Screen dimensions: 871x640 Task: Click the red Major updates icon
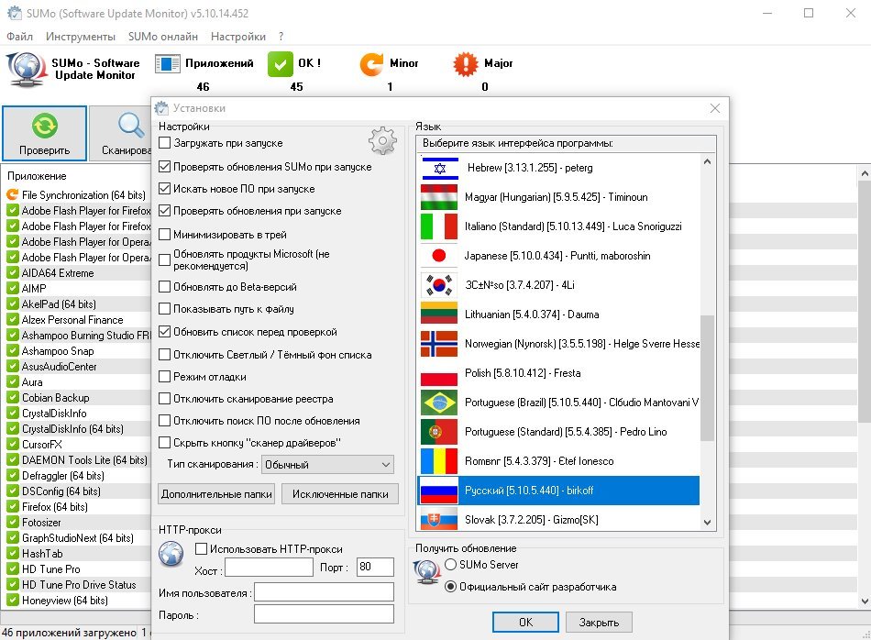[x=466, y=64]
